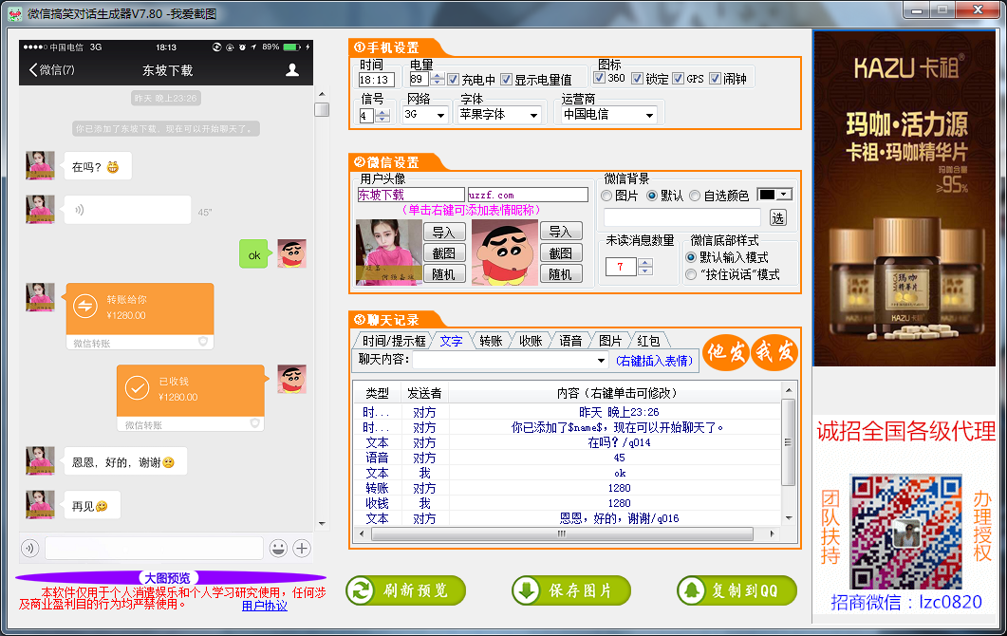The width and height of the screenshot is (1007, 636).
Task: Click the 东坡下载 nickname input field
Action: click(x=411, y=195)
